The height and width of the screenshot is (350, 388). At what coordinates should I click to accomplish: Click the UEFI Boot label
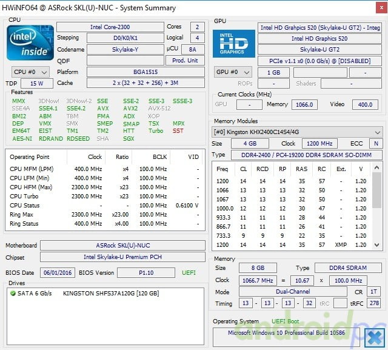[x=286, y=321]
